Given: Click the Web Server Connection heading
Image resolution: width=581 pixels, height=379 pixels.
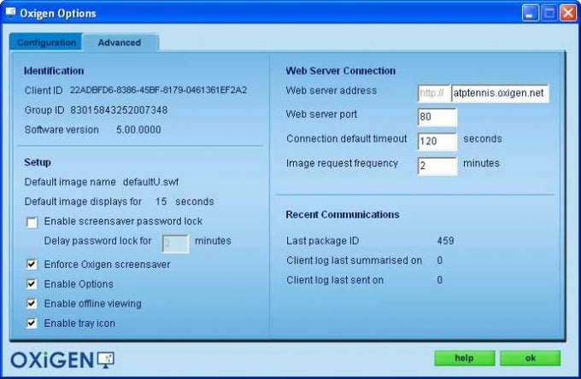Looking at the screenshot, I should coord(341,71).
